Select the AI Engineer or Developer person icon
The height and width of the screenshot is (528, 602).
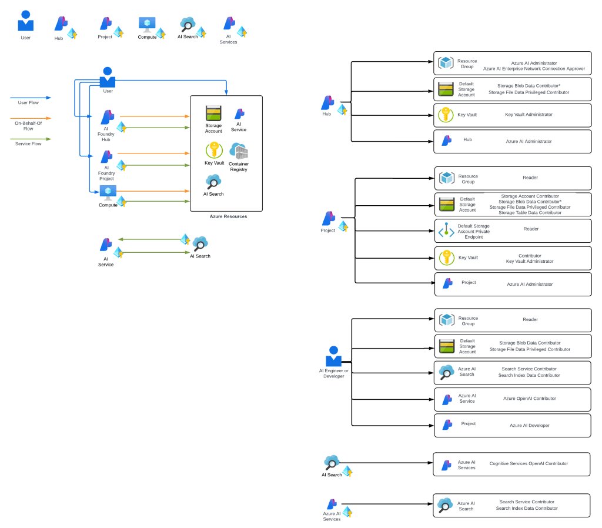[334, 356]
